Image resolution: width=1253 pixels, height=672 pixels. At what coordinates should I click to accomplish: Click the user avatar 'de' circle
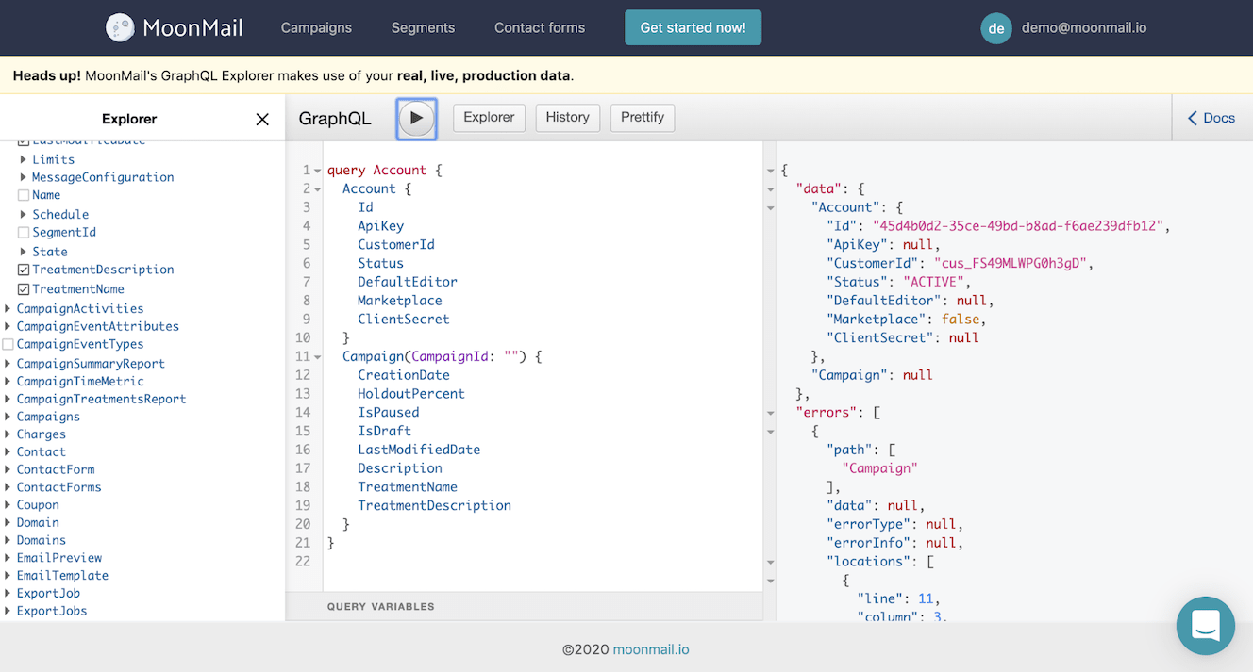[995, 28]
